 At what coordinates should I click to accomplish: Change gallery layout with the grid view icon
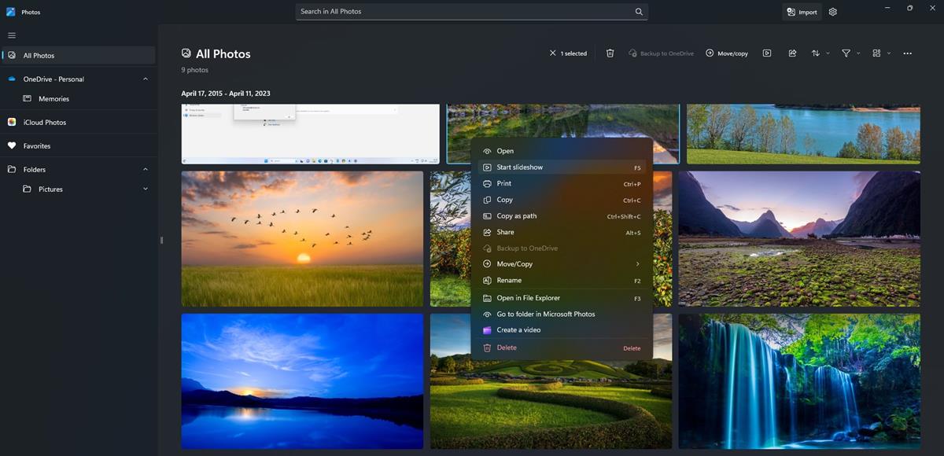878,53
